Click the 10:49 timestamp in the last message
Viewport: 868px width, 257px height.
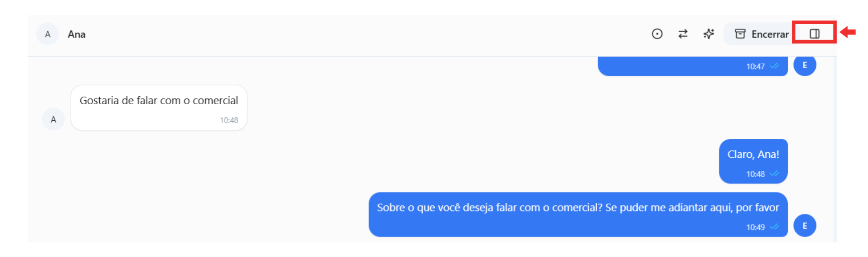pyautogui.click(x=755, y=227)
